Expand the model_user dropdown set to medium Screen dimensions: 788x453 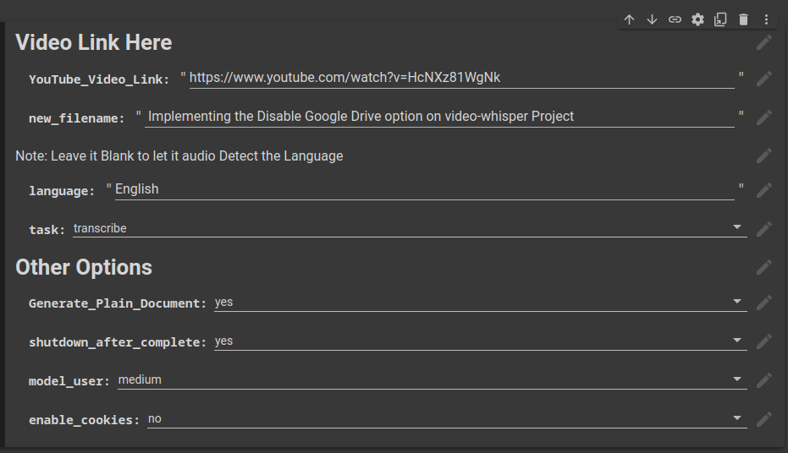click(432, 380)
